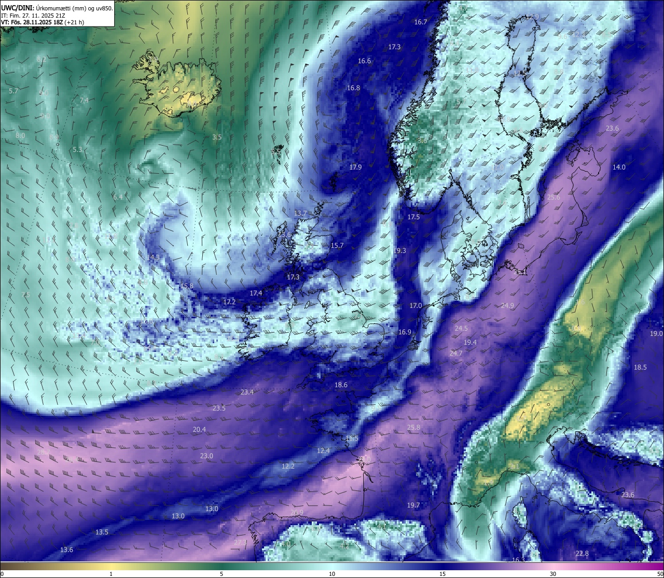Click the 16.9 value label

pos(405,332)
